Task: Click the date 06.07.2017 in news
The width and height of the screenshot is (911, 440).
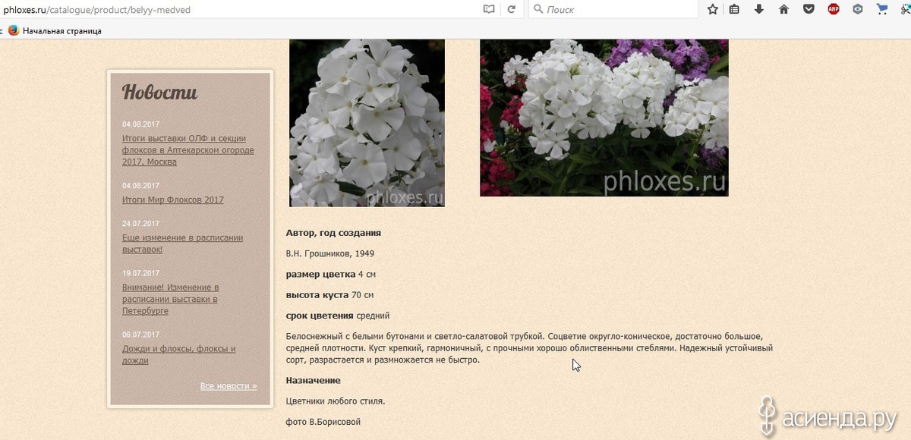Action: 140,335
